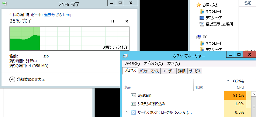Screen dimensions: 256x117
Task: Switch to the サービス tab
Action: [x=195, y=71]
